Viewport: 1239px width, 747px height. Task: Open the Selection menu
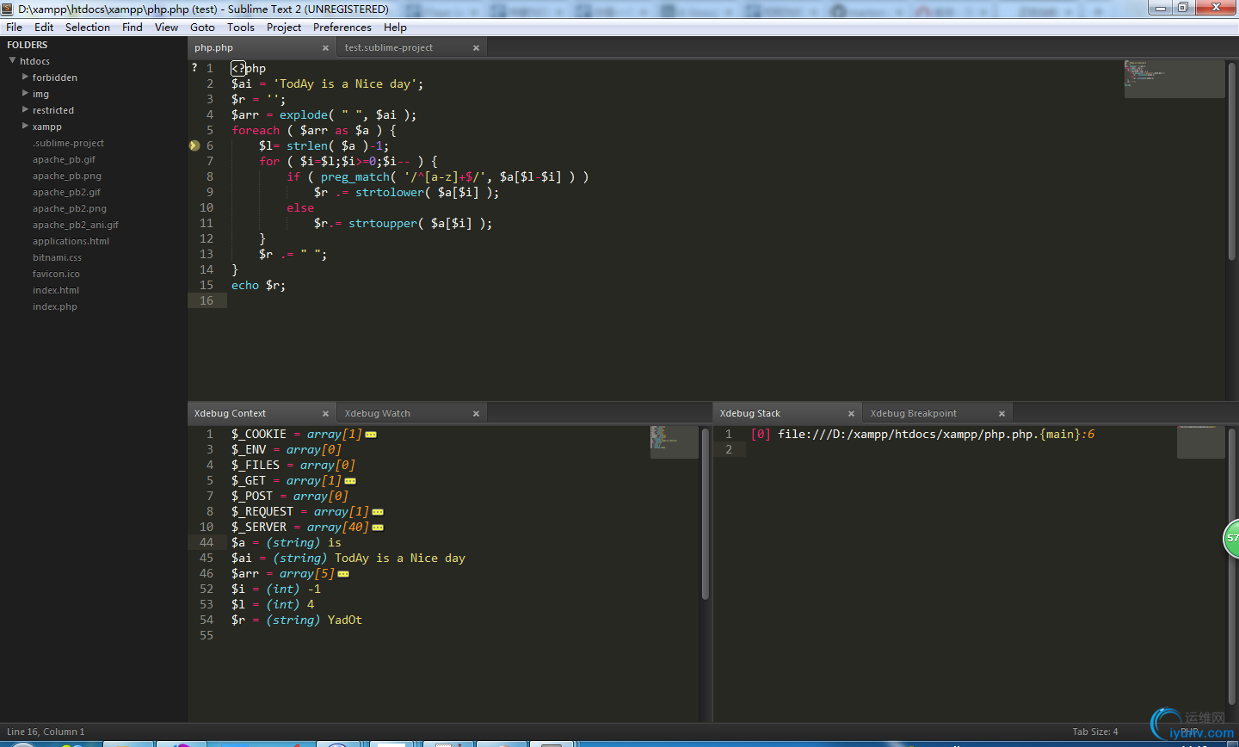click(x=88, y=28)
